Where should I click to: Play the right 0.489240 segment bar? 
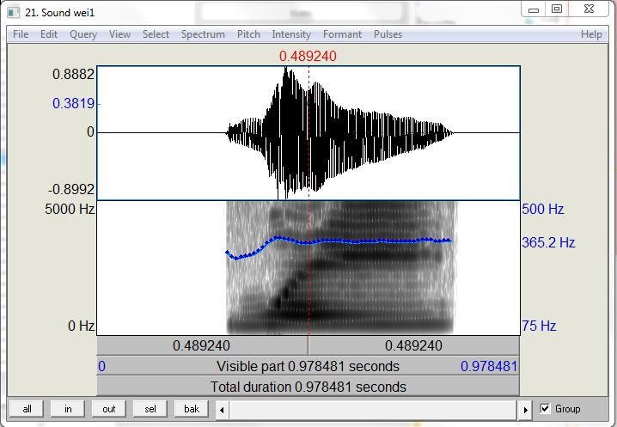coord(414,345)
